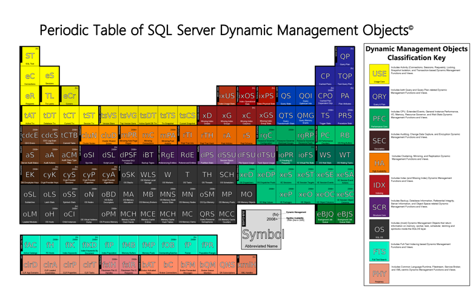The image size is (473, 296).
Task: Select the eC Connections cell
Action: tap(30, 76)
